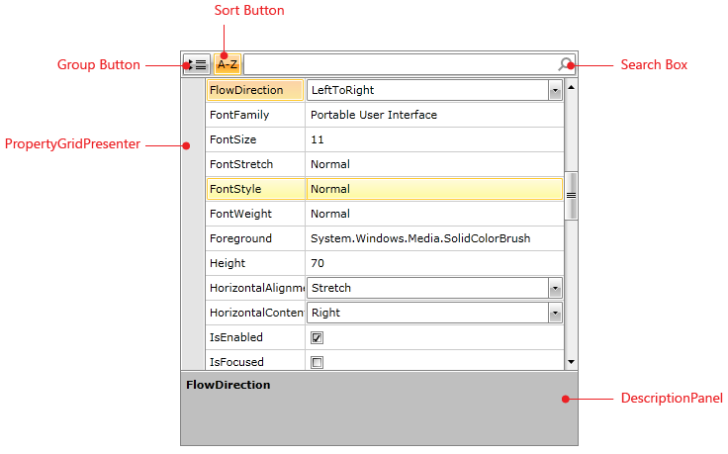Click the magnifier search icon
This screenshot has height=454, width=728.
point(566,65)
